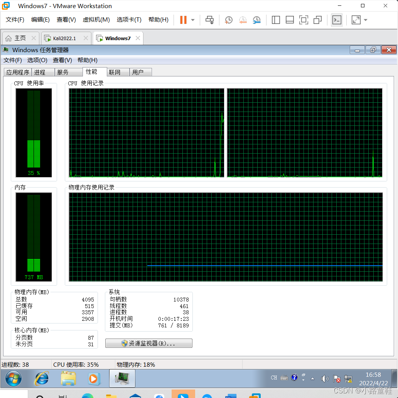
Task: Click the 资源监视器(R)... button
Action: coord(149,343)
